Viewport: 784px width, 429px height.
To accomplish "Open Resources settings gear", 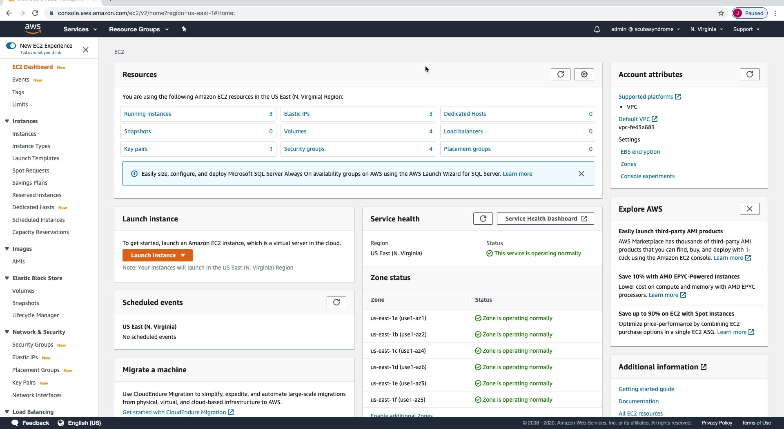I will tap(584, 74).
